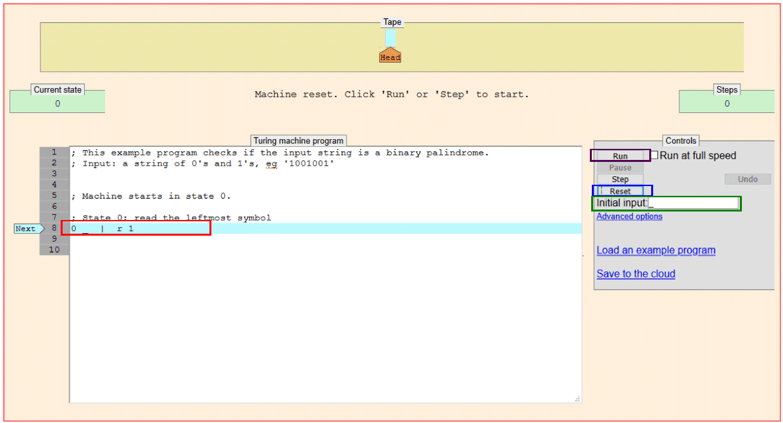Click the Current state value box
The height and width of the screenshot is (423, 783).
57,103
